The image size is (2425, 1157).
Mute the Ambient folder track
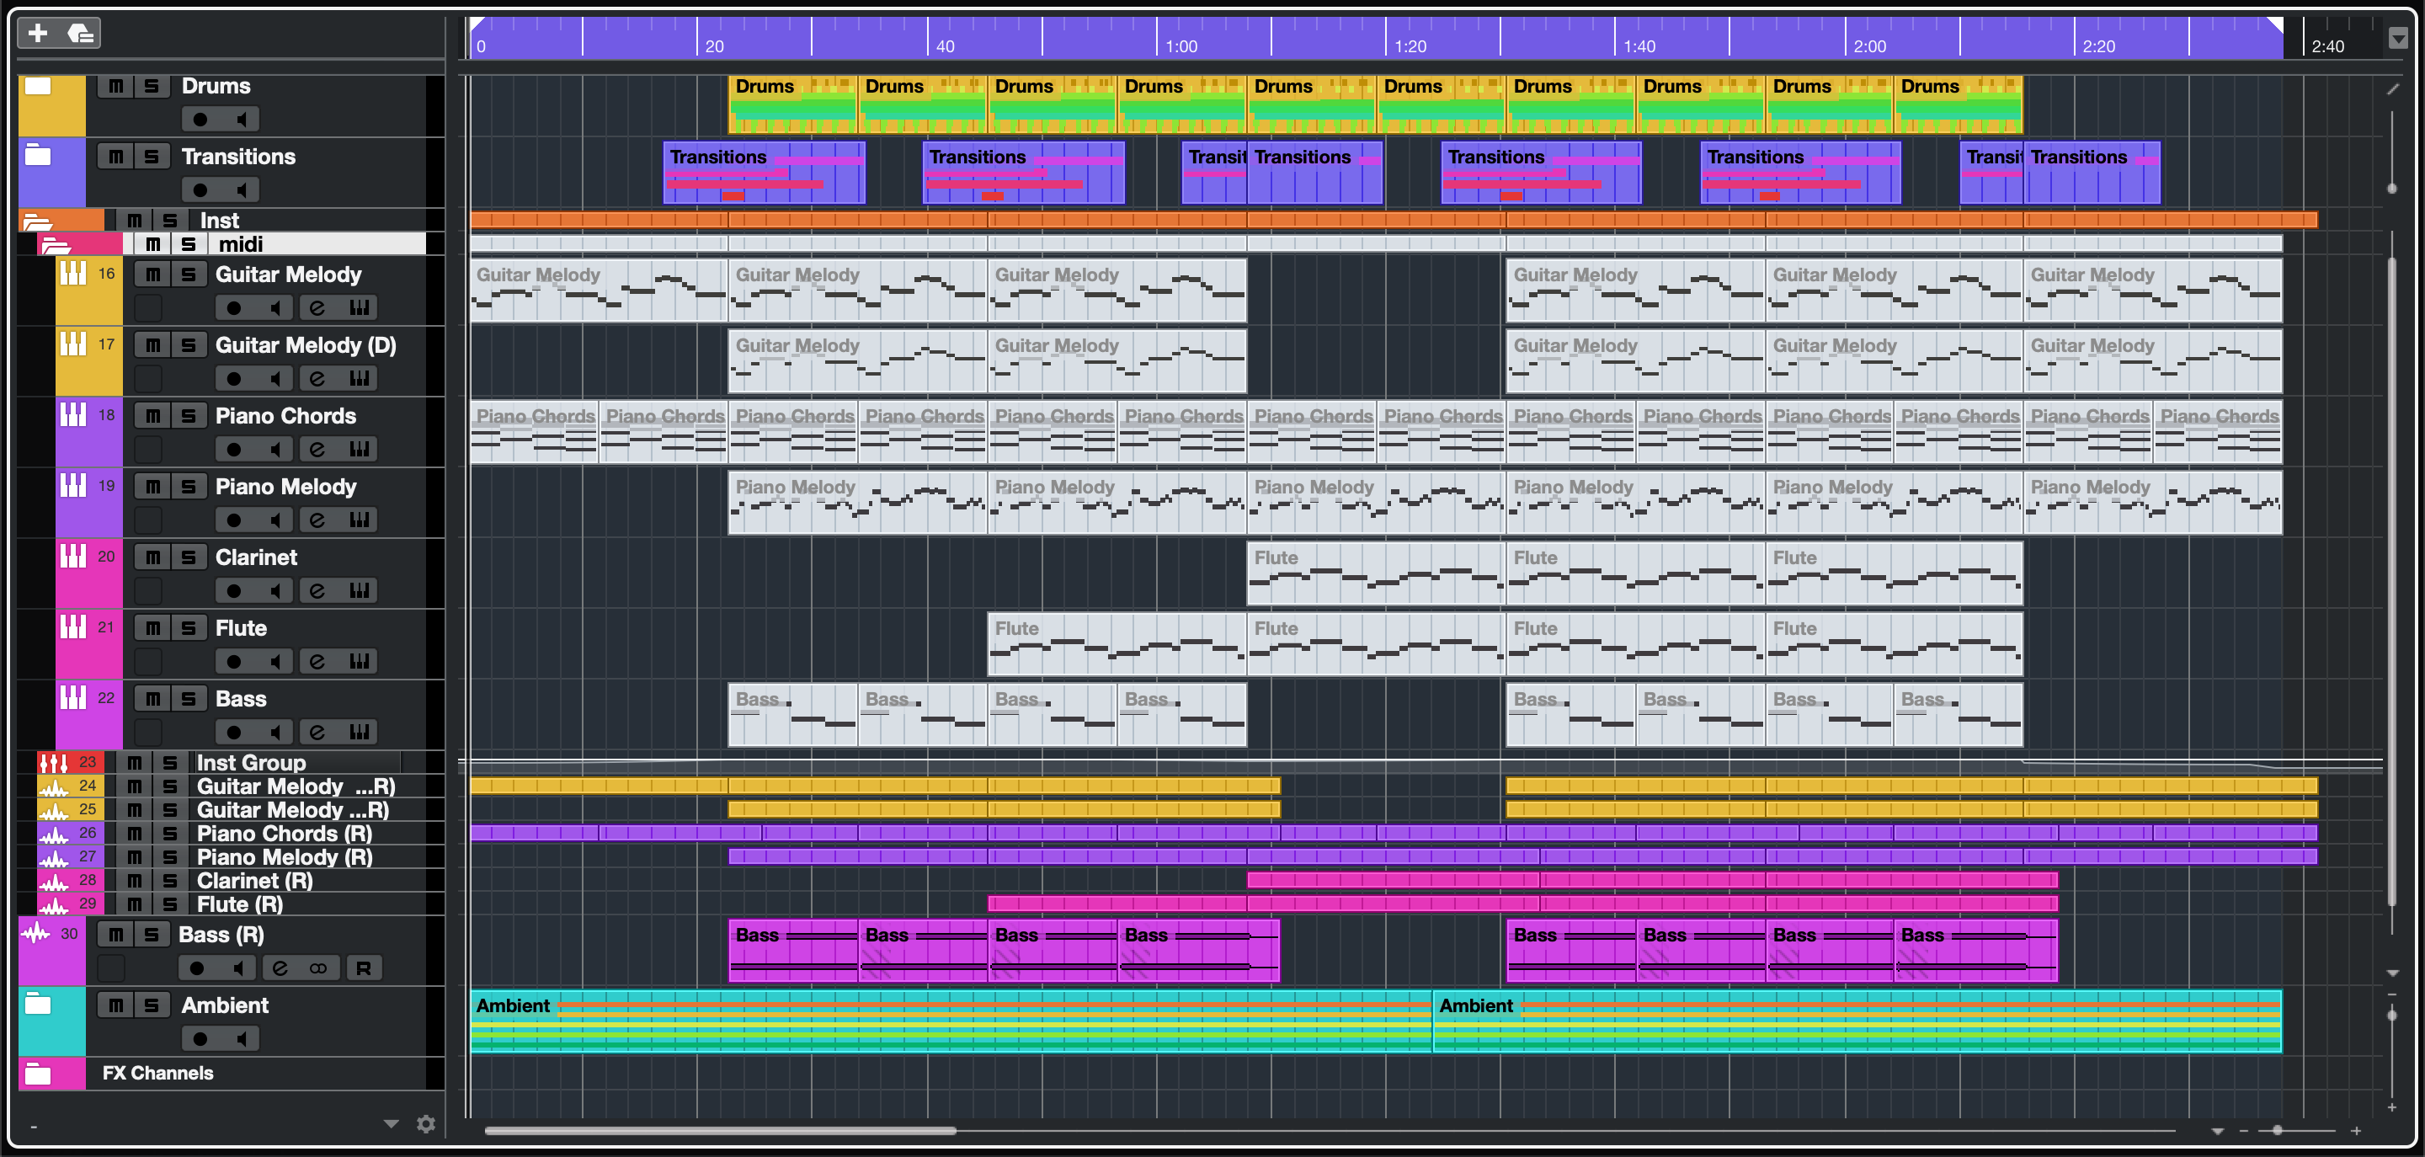tap(115, 1005)
